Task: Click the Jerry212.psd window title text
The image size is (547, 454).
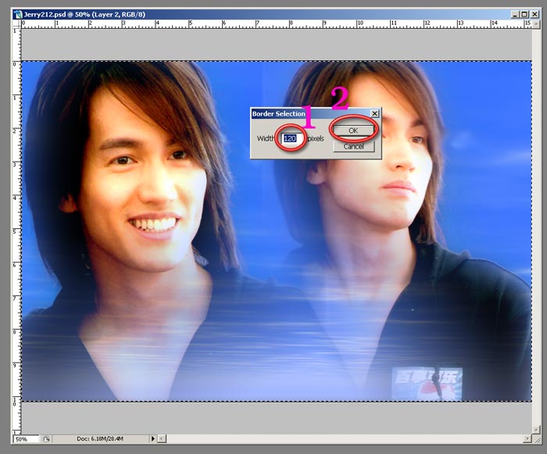Action: click(x=84, y=14)
